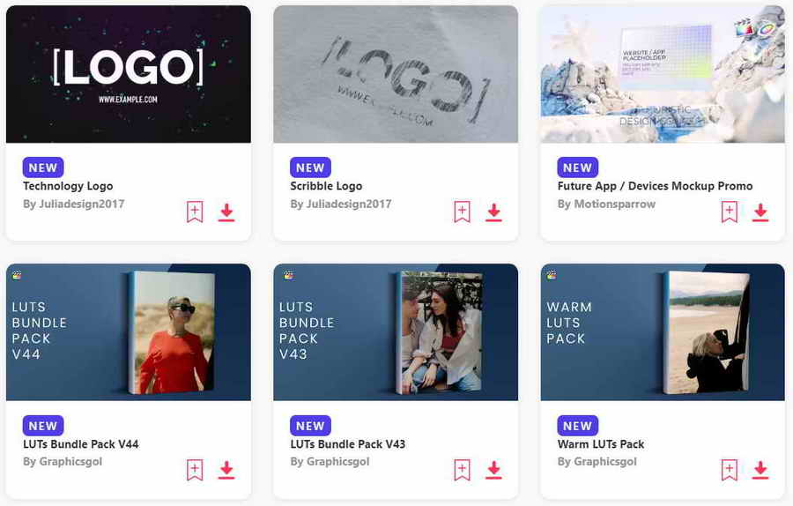This screenshot has height=506, width=793.
Task: Open the Warm LUTs Pack preview thumbnail
Action: [663, 332]
